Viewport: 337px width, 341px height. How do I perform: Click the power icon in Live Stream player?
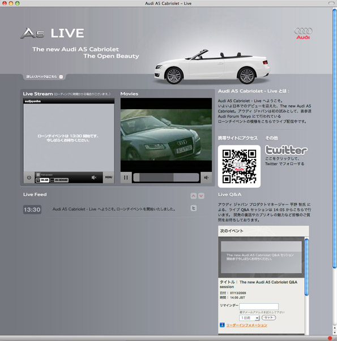point(29,178)
